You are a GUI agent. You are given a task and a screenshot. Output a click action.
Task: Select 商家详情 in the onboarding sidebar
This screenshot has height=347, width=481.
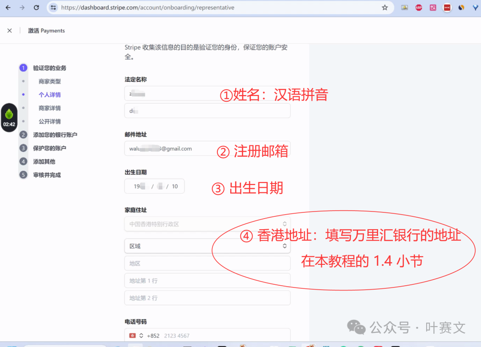[x=49, y=108]
